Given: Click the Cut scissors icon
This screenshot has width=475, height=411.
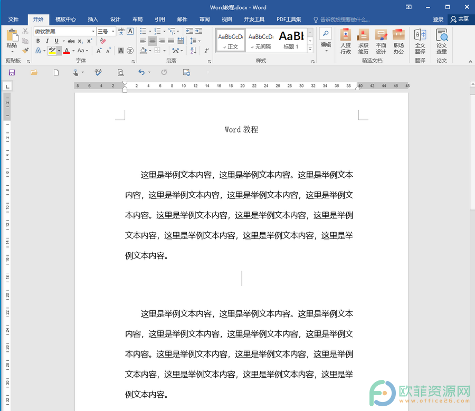Looking at the screenshot, I should coord(25,31).
